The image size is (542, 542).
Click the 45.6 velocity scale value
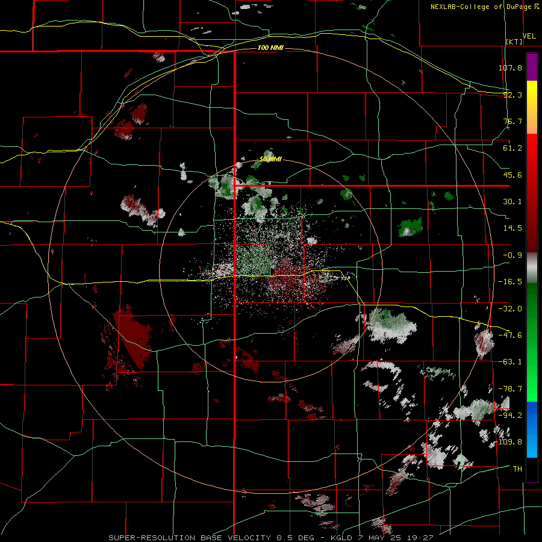point(512,175)
